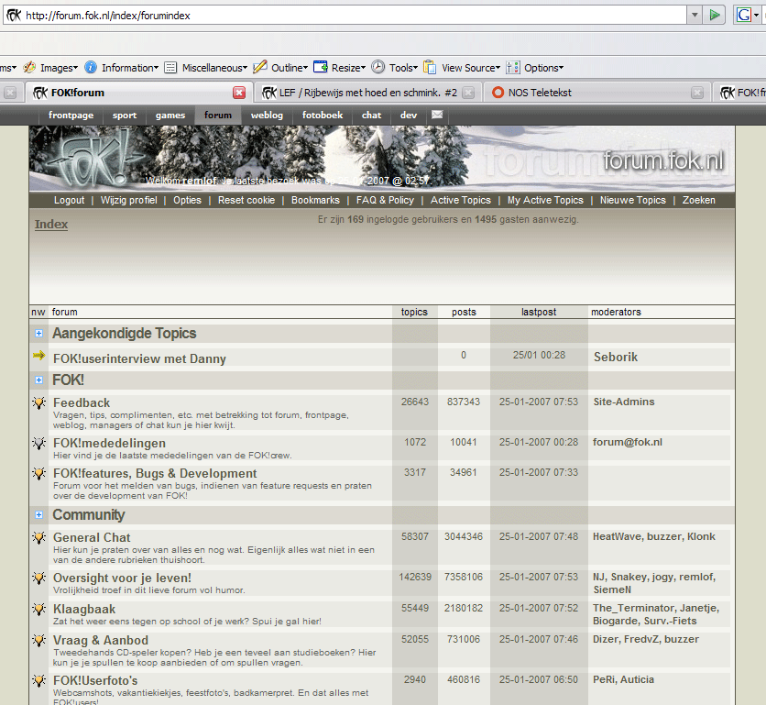The image size is (766, 705).
Task: Open Nieuwe Topics link
Action: click(632, 201)
